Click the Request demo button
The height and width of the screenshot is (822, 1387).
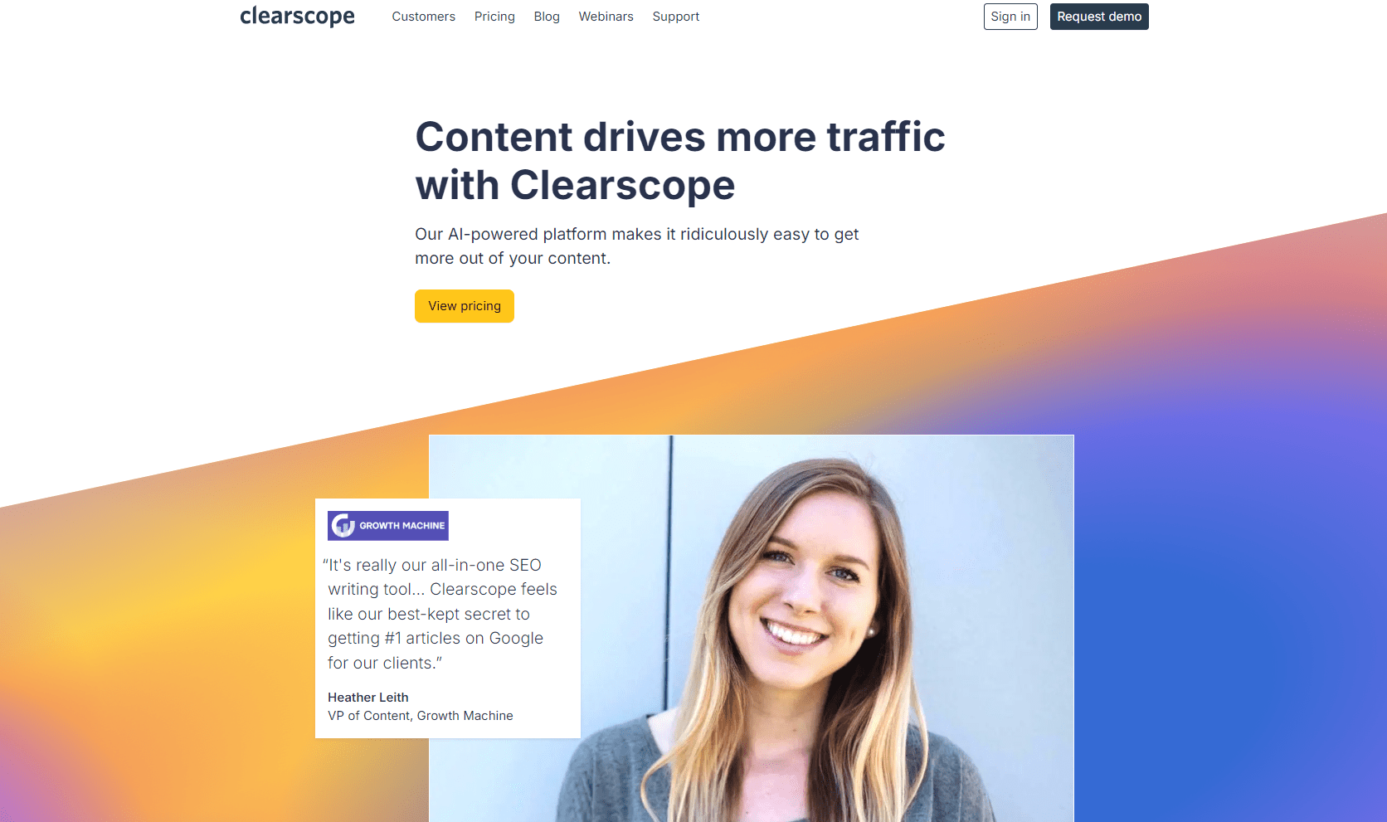(x=1099, y=17)
